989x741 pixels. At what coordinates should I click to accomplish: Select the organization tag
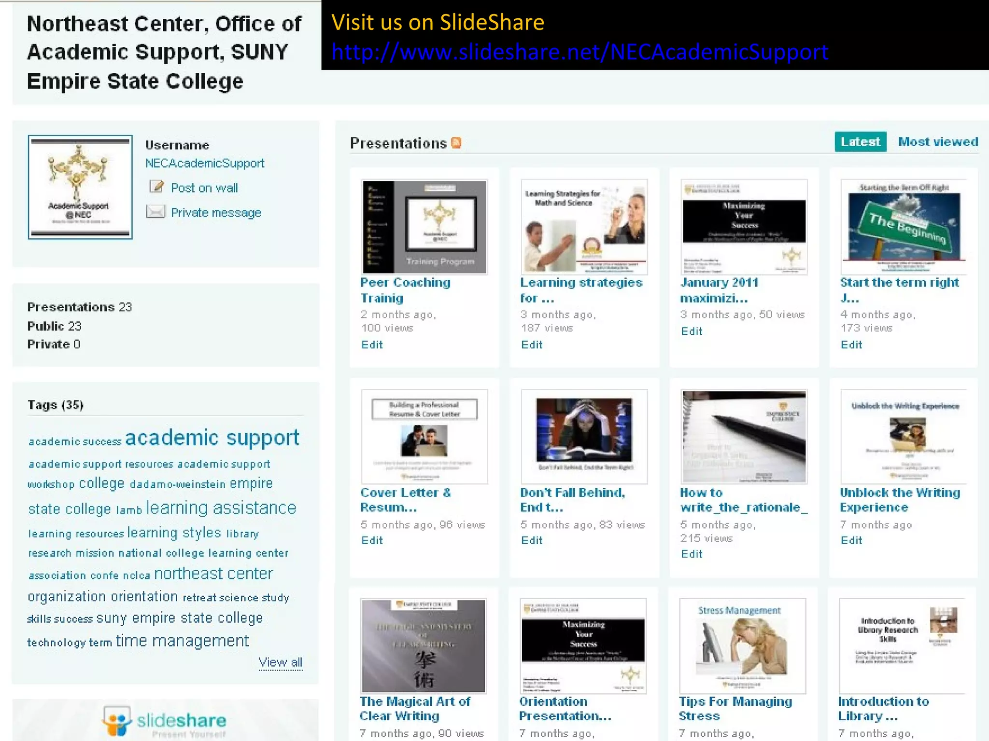pyautogui.click(x=67, y=597)
